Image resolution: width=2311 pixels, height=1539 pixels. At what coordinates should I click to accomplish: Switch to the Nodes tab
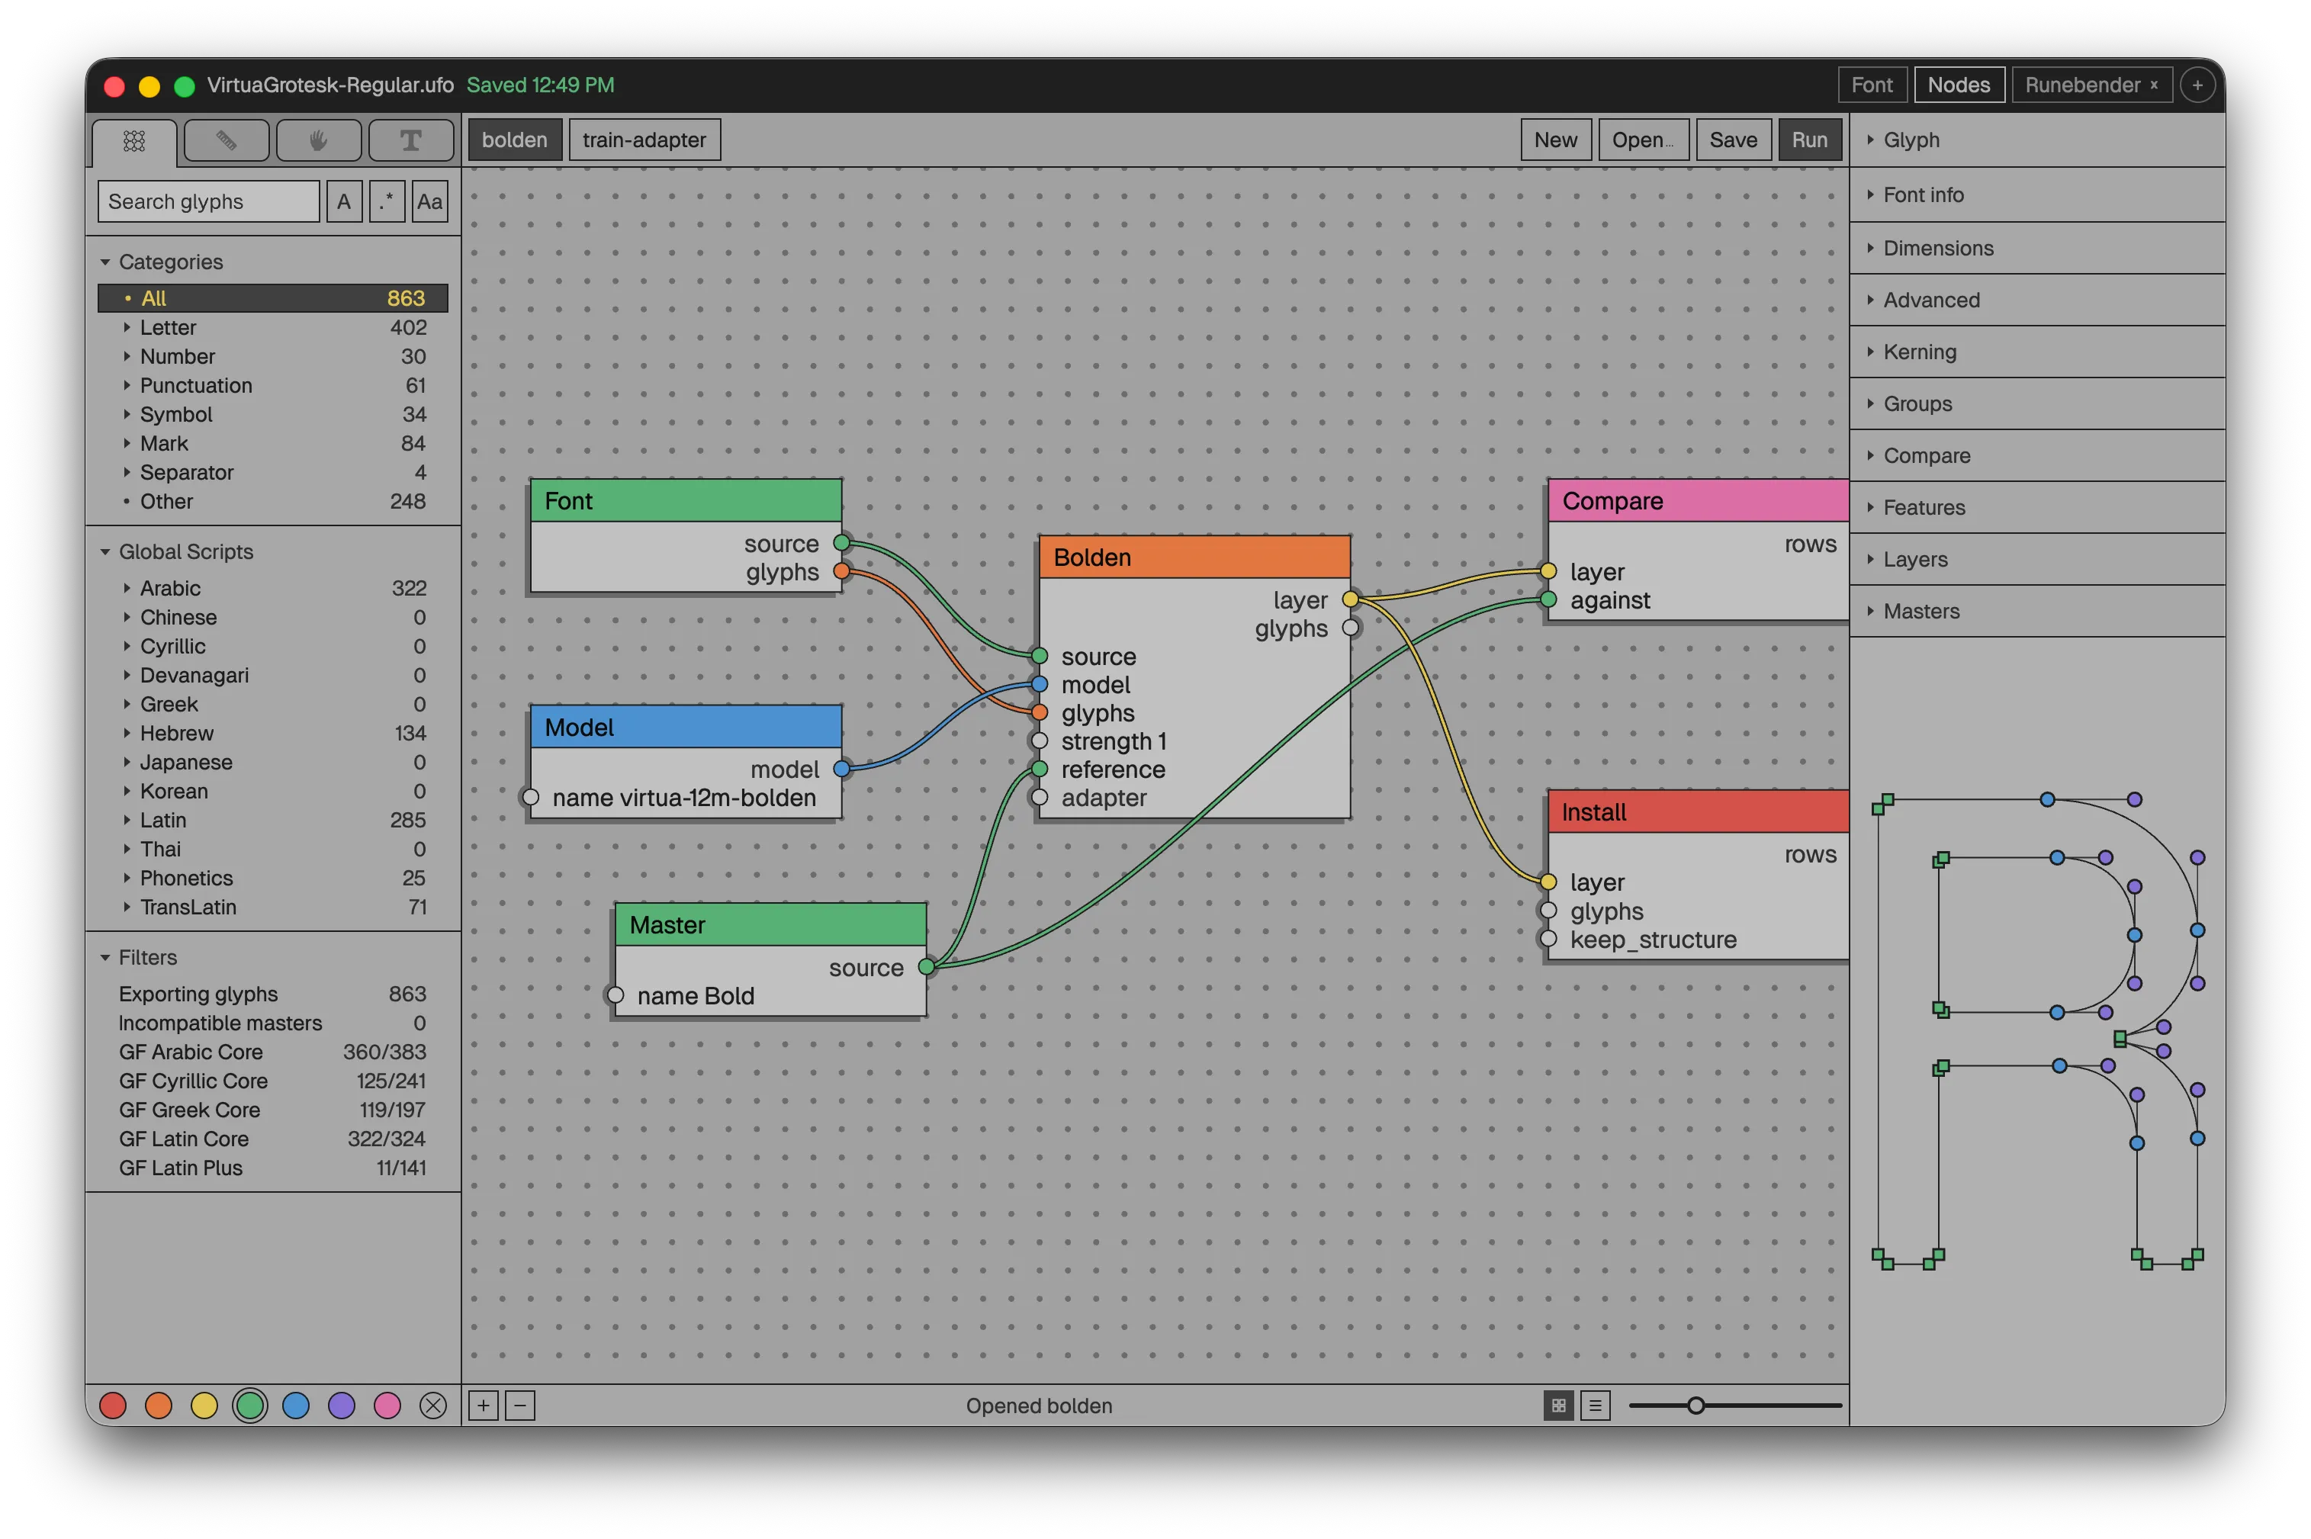coord(1958,85)
